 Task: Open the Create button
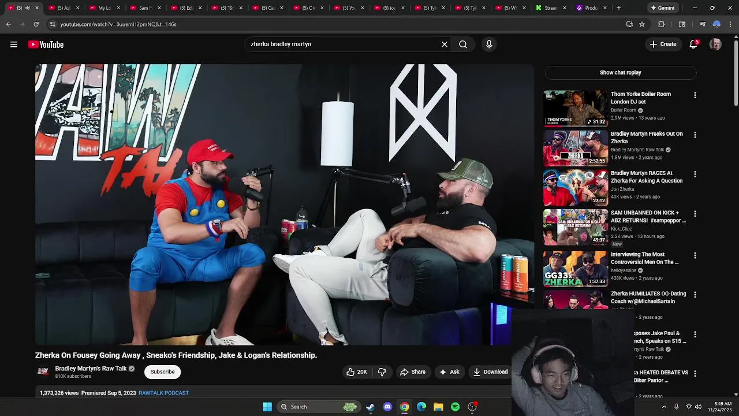point(663,44)
